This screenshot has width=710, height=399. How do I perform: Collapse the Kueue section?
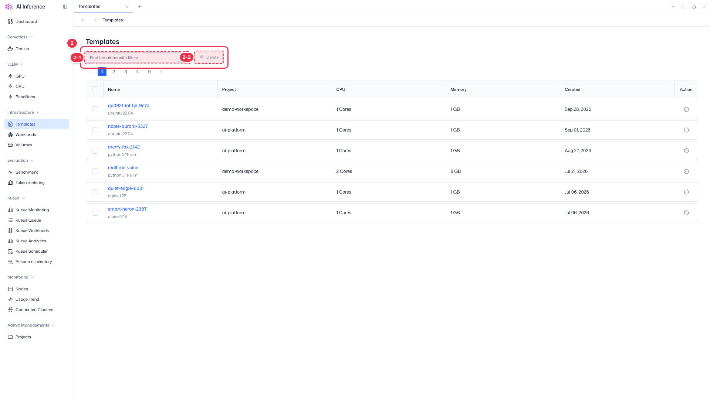click(x=16, y=198)
